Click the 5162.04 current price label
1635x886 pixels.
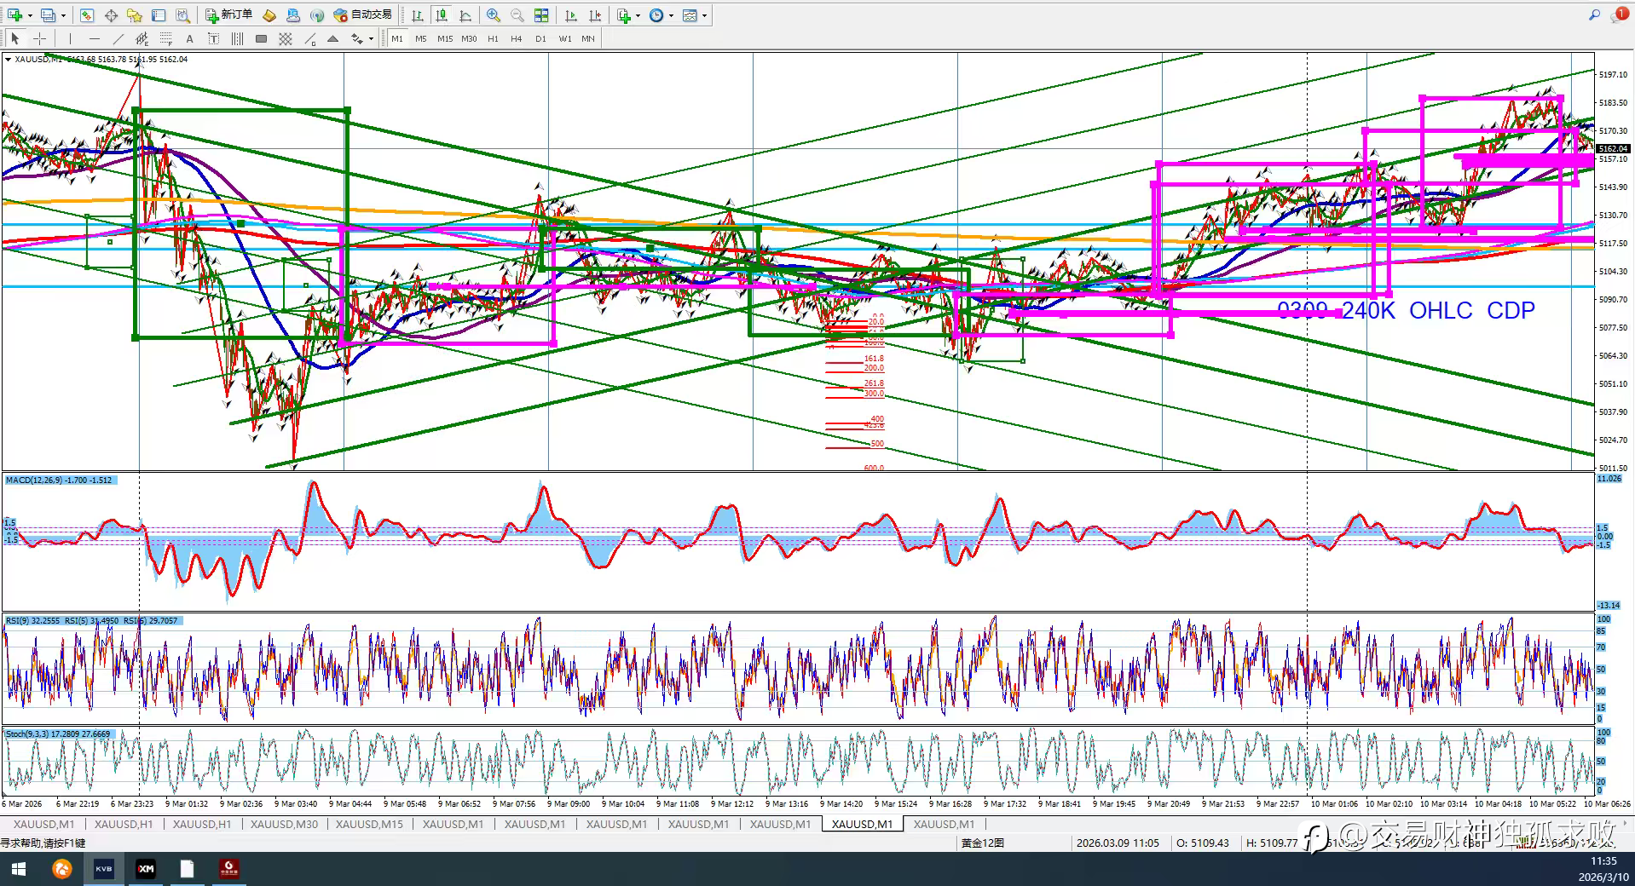(1612, 149)
